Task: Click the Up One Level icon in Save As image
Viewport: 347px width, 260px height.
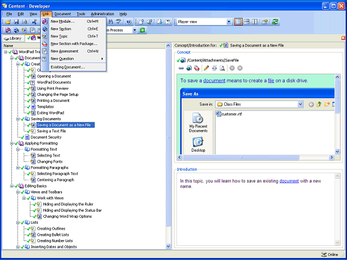Action: pyautogui.click(x=319, y=105)
